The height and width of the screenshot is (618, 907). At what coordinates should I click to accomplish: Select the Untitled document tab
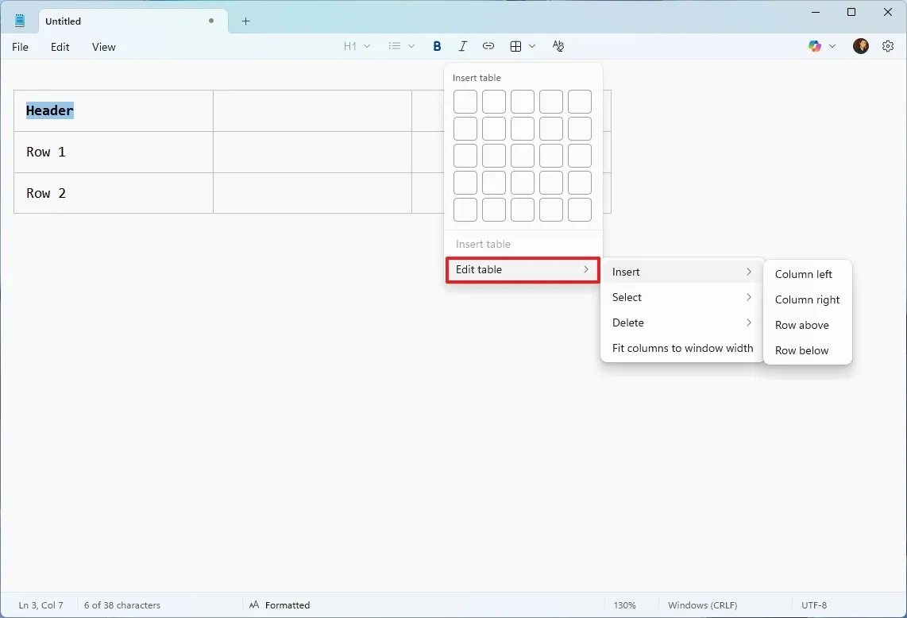click(95, 21)
